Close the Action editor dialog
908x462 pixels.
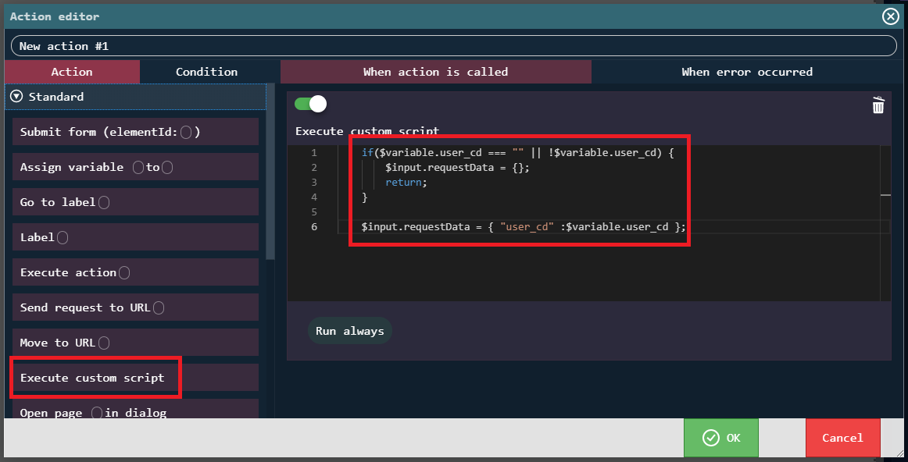tap(890, 16)
